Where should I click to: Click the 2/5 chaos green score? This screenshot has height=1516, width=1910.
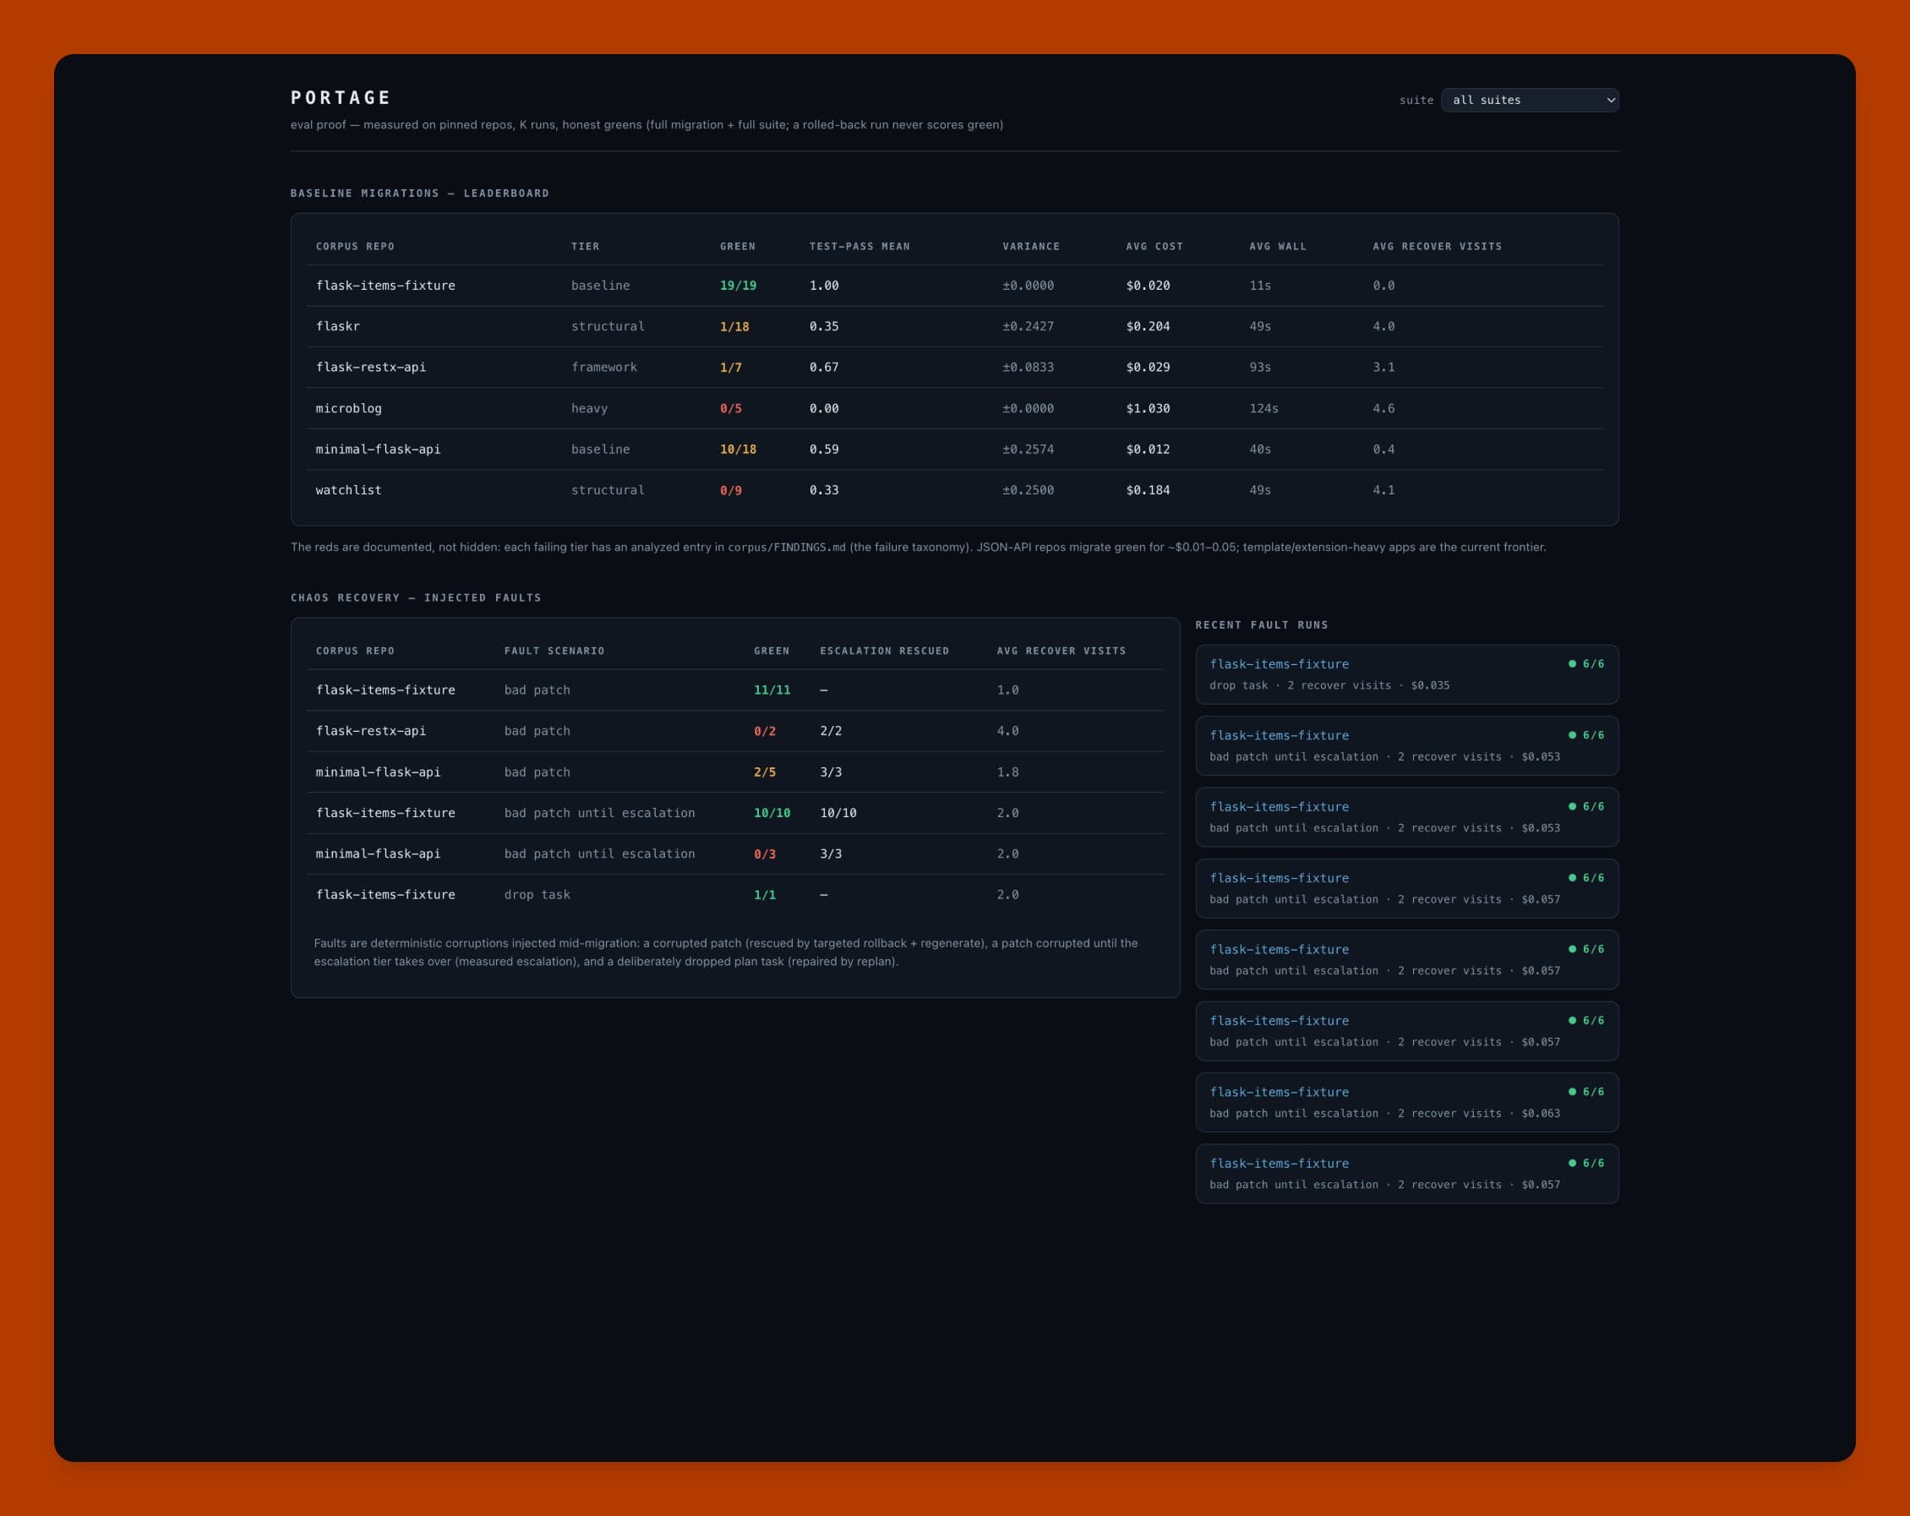(765, 772)
